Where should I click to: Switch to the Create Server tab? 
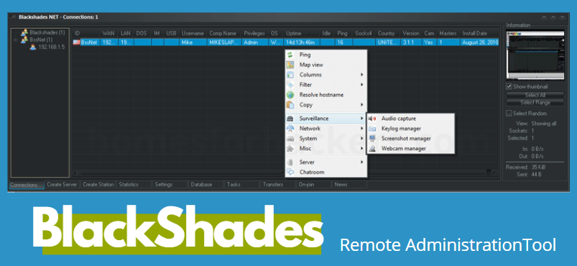[x=62, y=185]
